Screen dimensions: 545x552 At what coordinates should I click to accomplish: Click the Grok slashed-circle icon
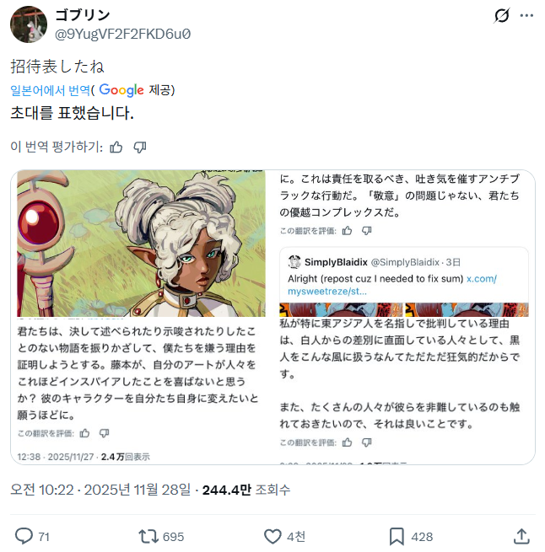tap(502, 15)
